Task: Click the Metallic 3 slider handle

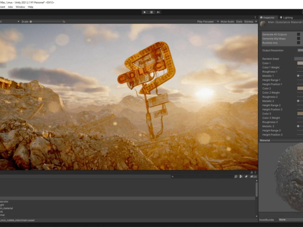Action: pyautogui.click(x=298, y=126)
